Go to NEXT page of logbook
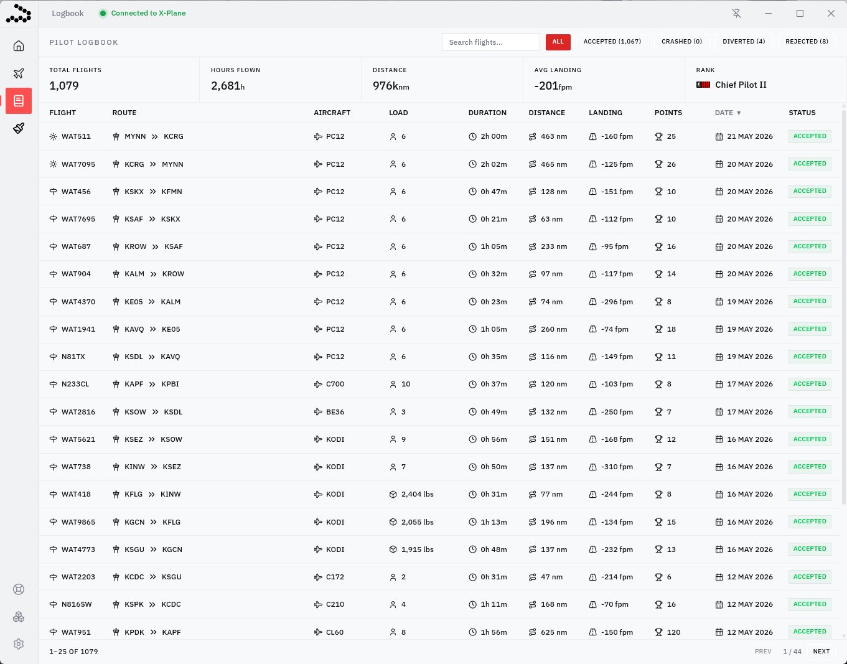Viewport: 847px width, 664px height. click(821, 652)
